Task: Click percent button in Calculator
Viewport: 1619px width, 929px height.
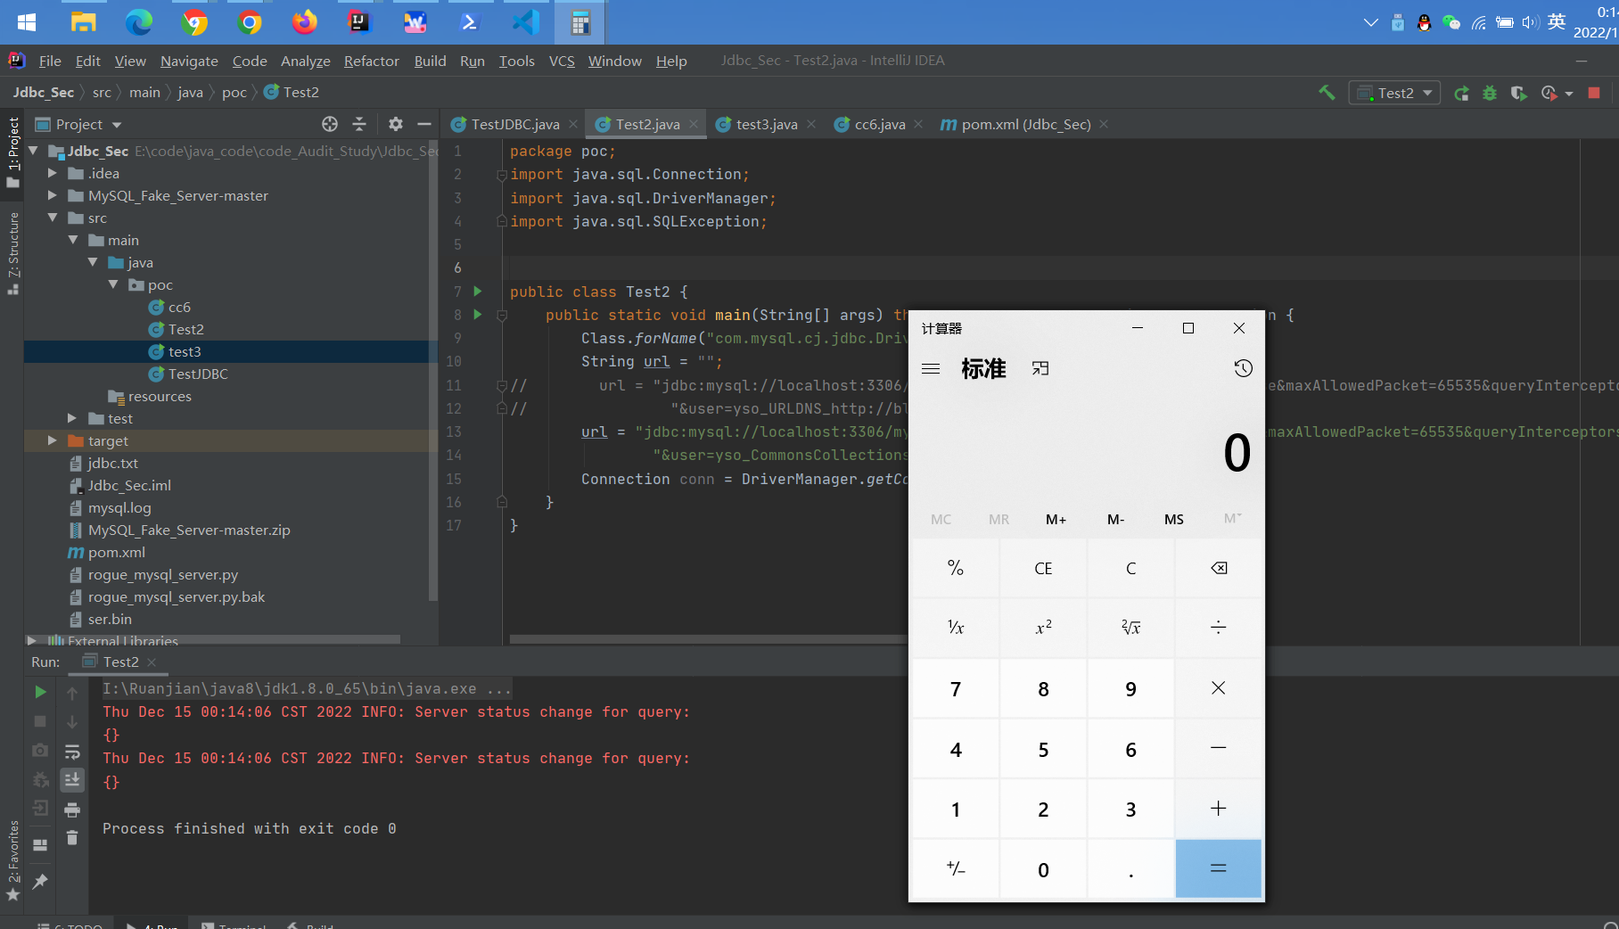Action: (x=956, y=568)
